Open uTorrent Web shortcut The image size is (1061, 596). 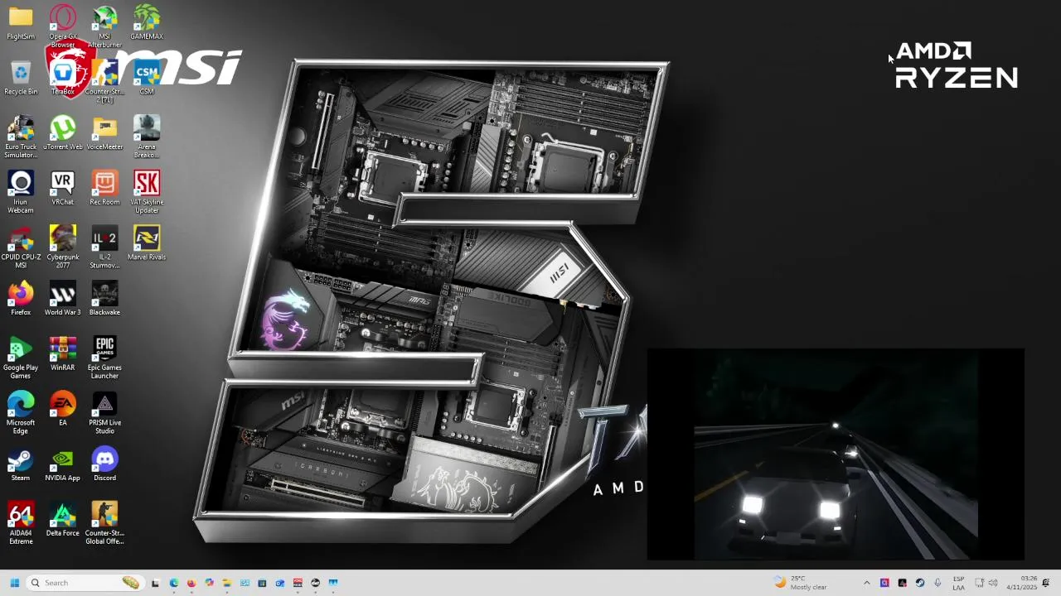point(63,133)
